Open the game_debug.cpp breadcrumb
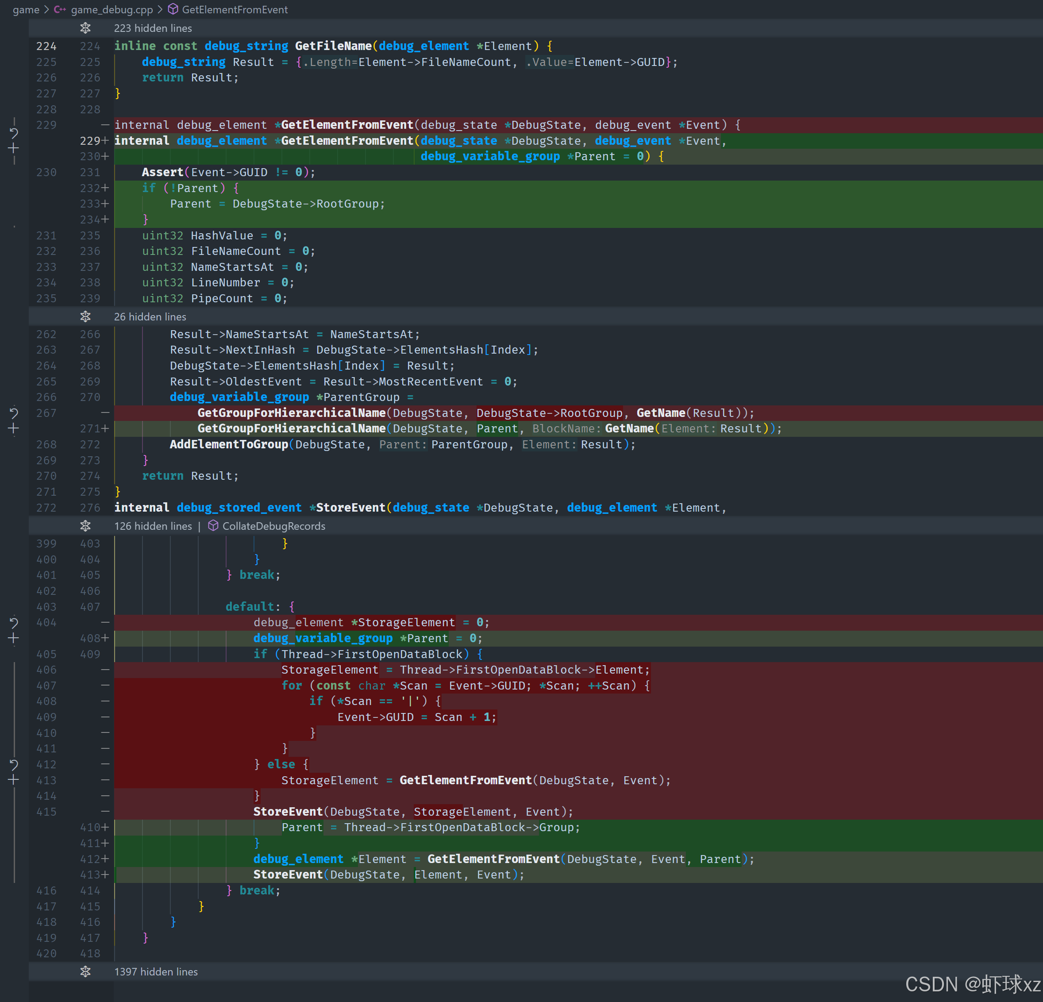 tap(112, 10)
